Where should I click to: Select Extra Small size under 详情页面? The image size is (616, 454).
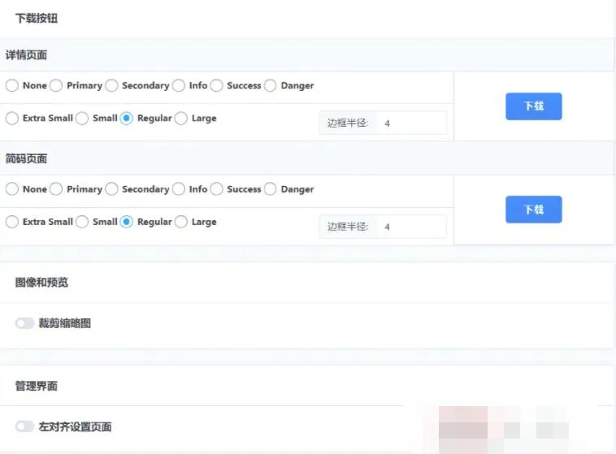point(12,119)
